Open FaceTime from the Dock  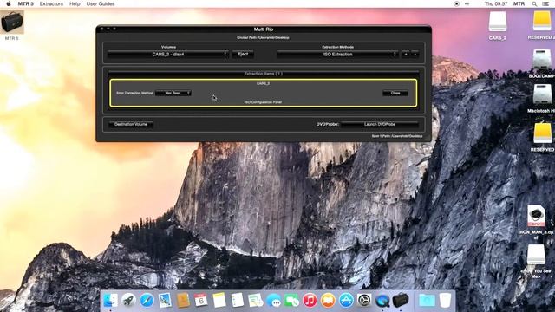click(291, 301)
